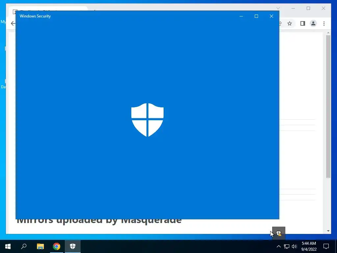Screen dimensions: 337x253
Task: Click the Windows Security shield logo
Action: coord(147,120)
